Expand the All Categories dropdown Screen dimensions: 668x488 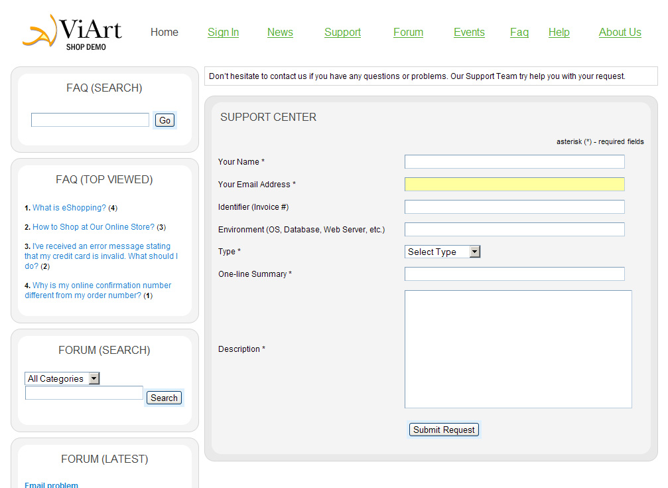[x=62, y=378]
